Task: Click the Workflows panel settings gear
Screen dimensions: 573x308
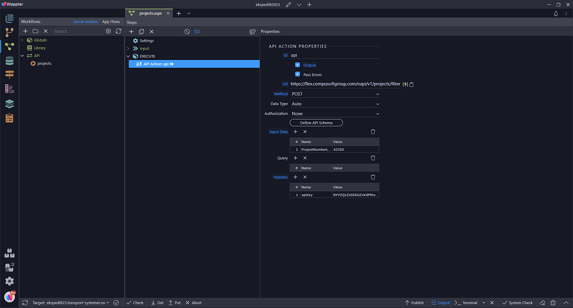Action: [x=109, y=31]
